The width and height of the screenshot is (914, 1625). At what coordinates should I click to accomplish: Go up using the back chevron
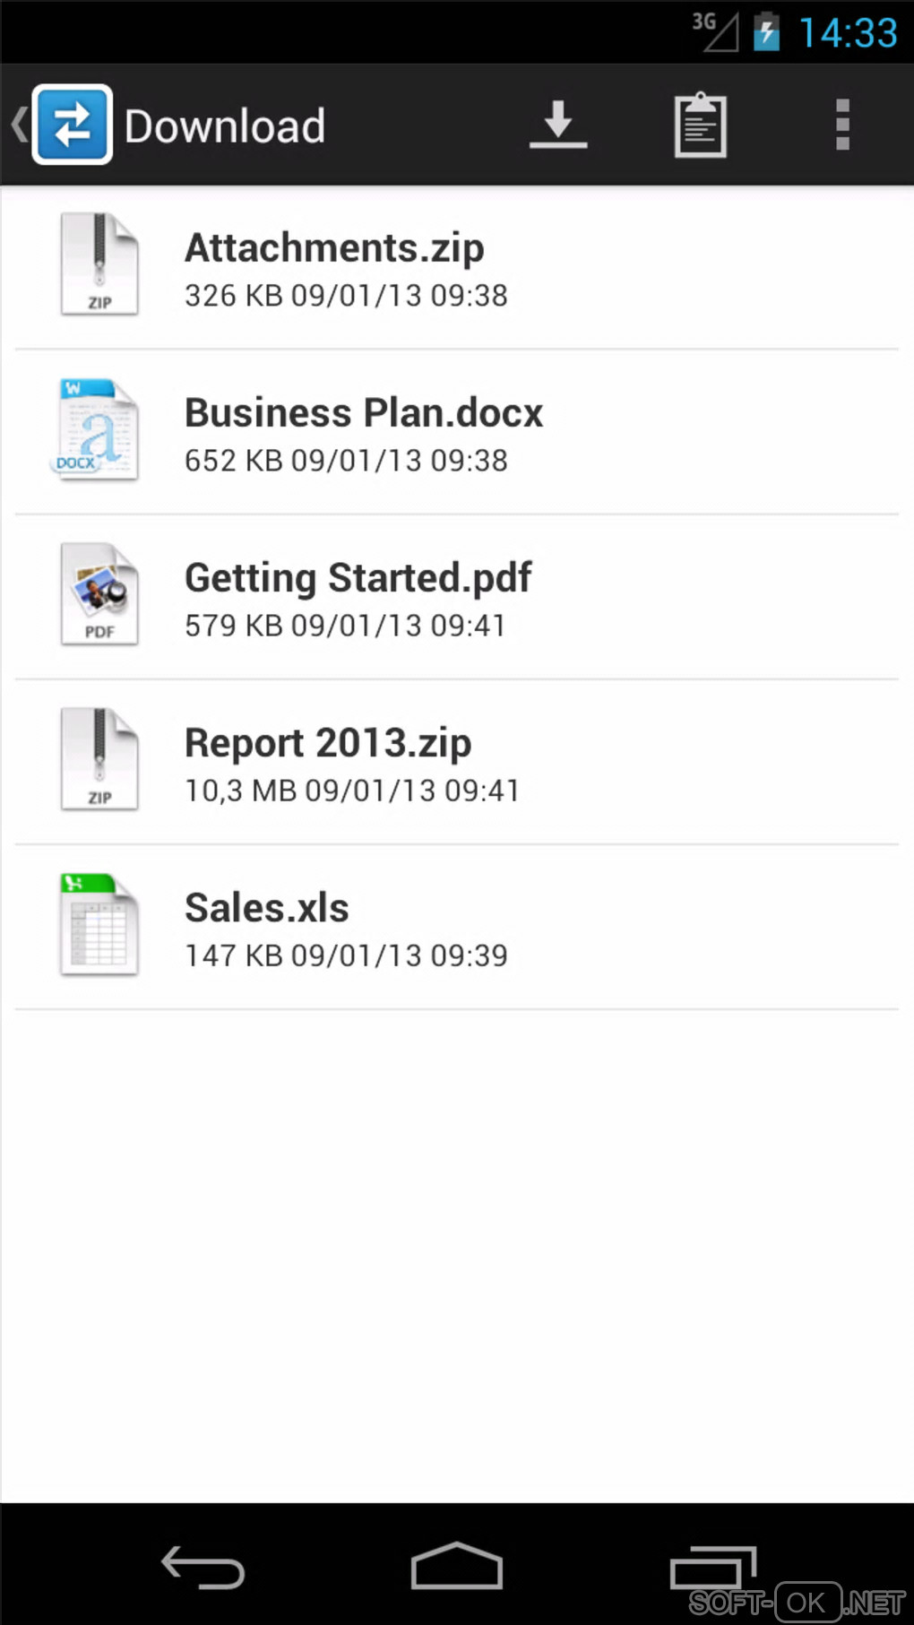pos(18,125)
